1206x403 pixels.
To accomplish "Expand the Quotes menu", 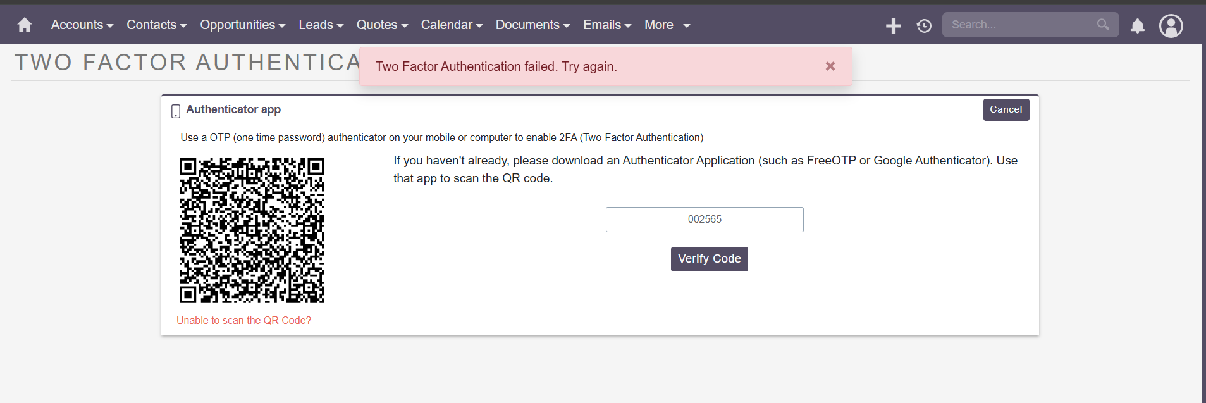I will 382,25.
